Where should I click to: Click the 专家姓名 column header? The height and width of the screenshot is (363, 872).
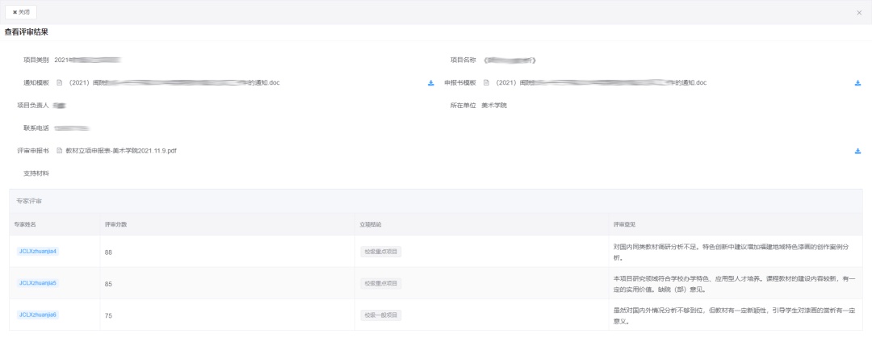click(25, 223)
